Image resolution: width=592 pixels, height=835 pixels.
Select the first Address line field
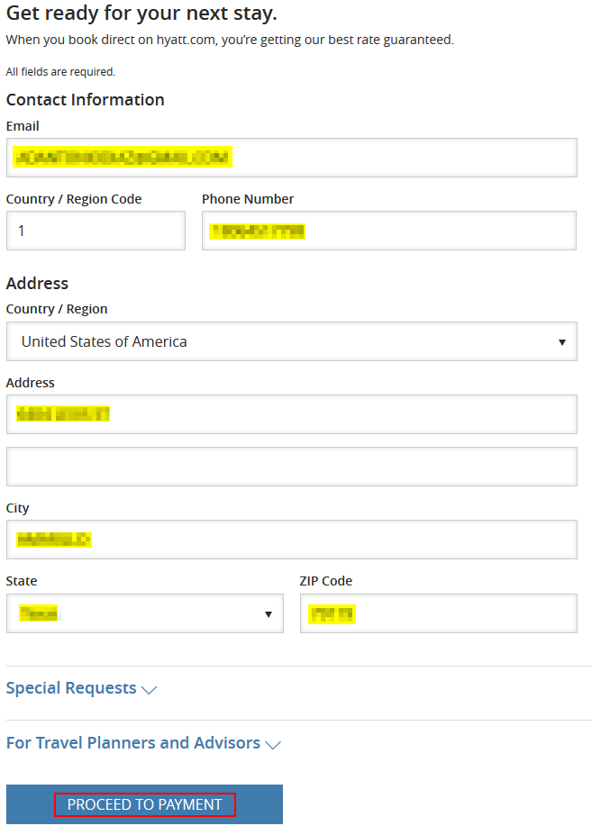(x=291, y=414)
